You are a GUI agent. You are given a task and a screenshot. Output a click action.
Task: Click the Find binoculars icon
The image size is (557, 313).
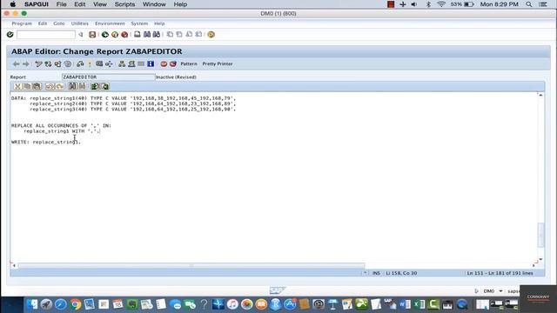point(147,35)
